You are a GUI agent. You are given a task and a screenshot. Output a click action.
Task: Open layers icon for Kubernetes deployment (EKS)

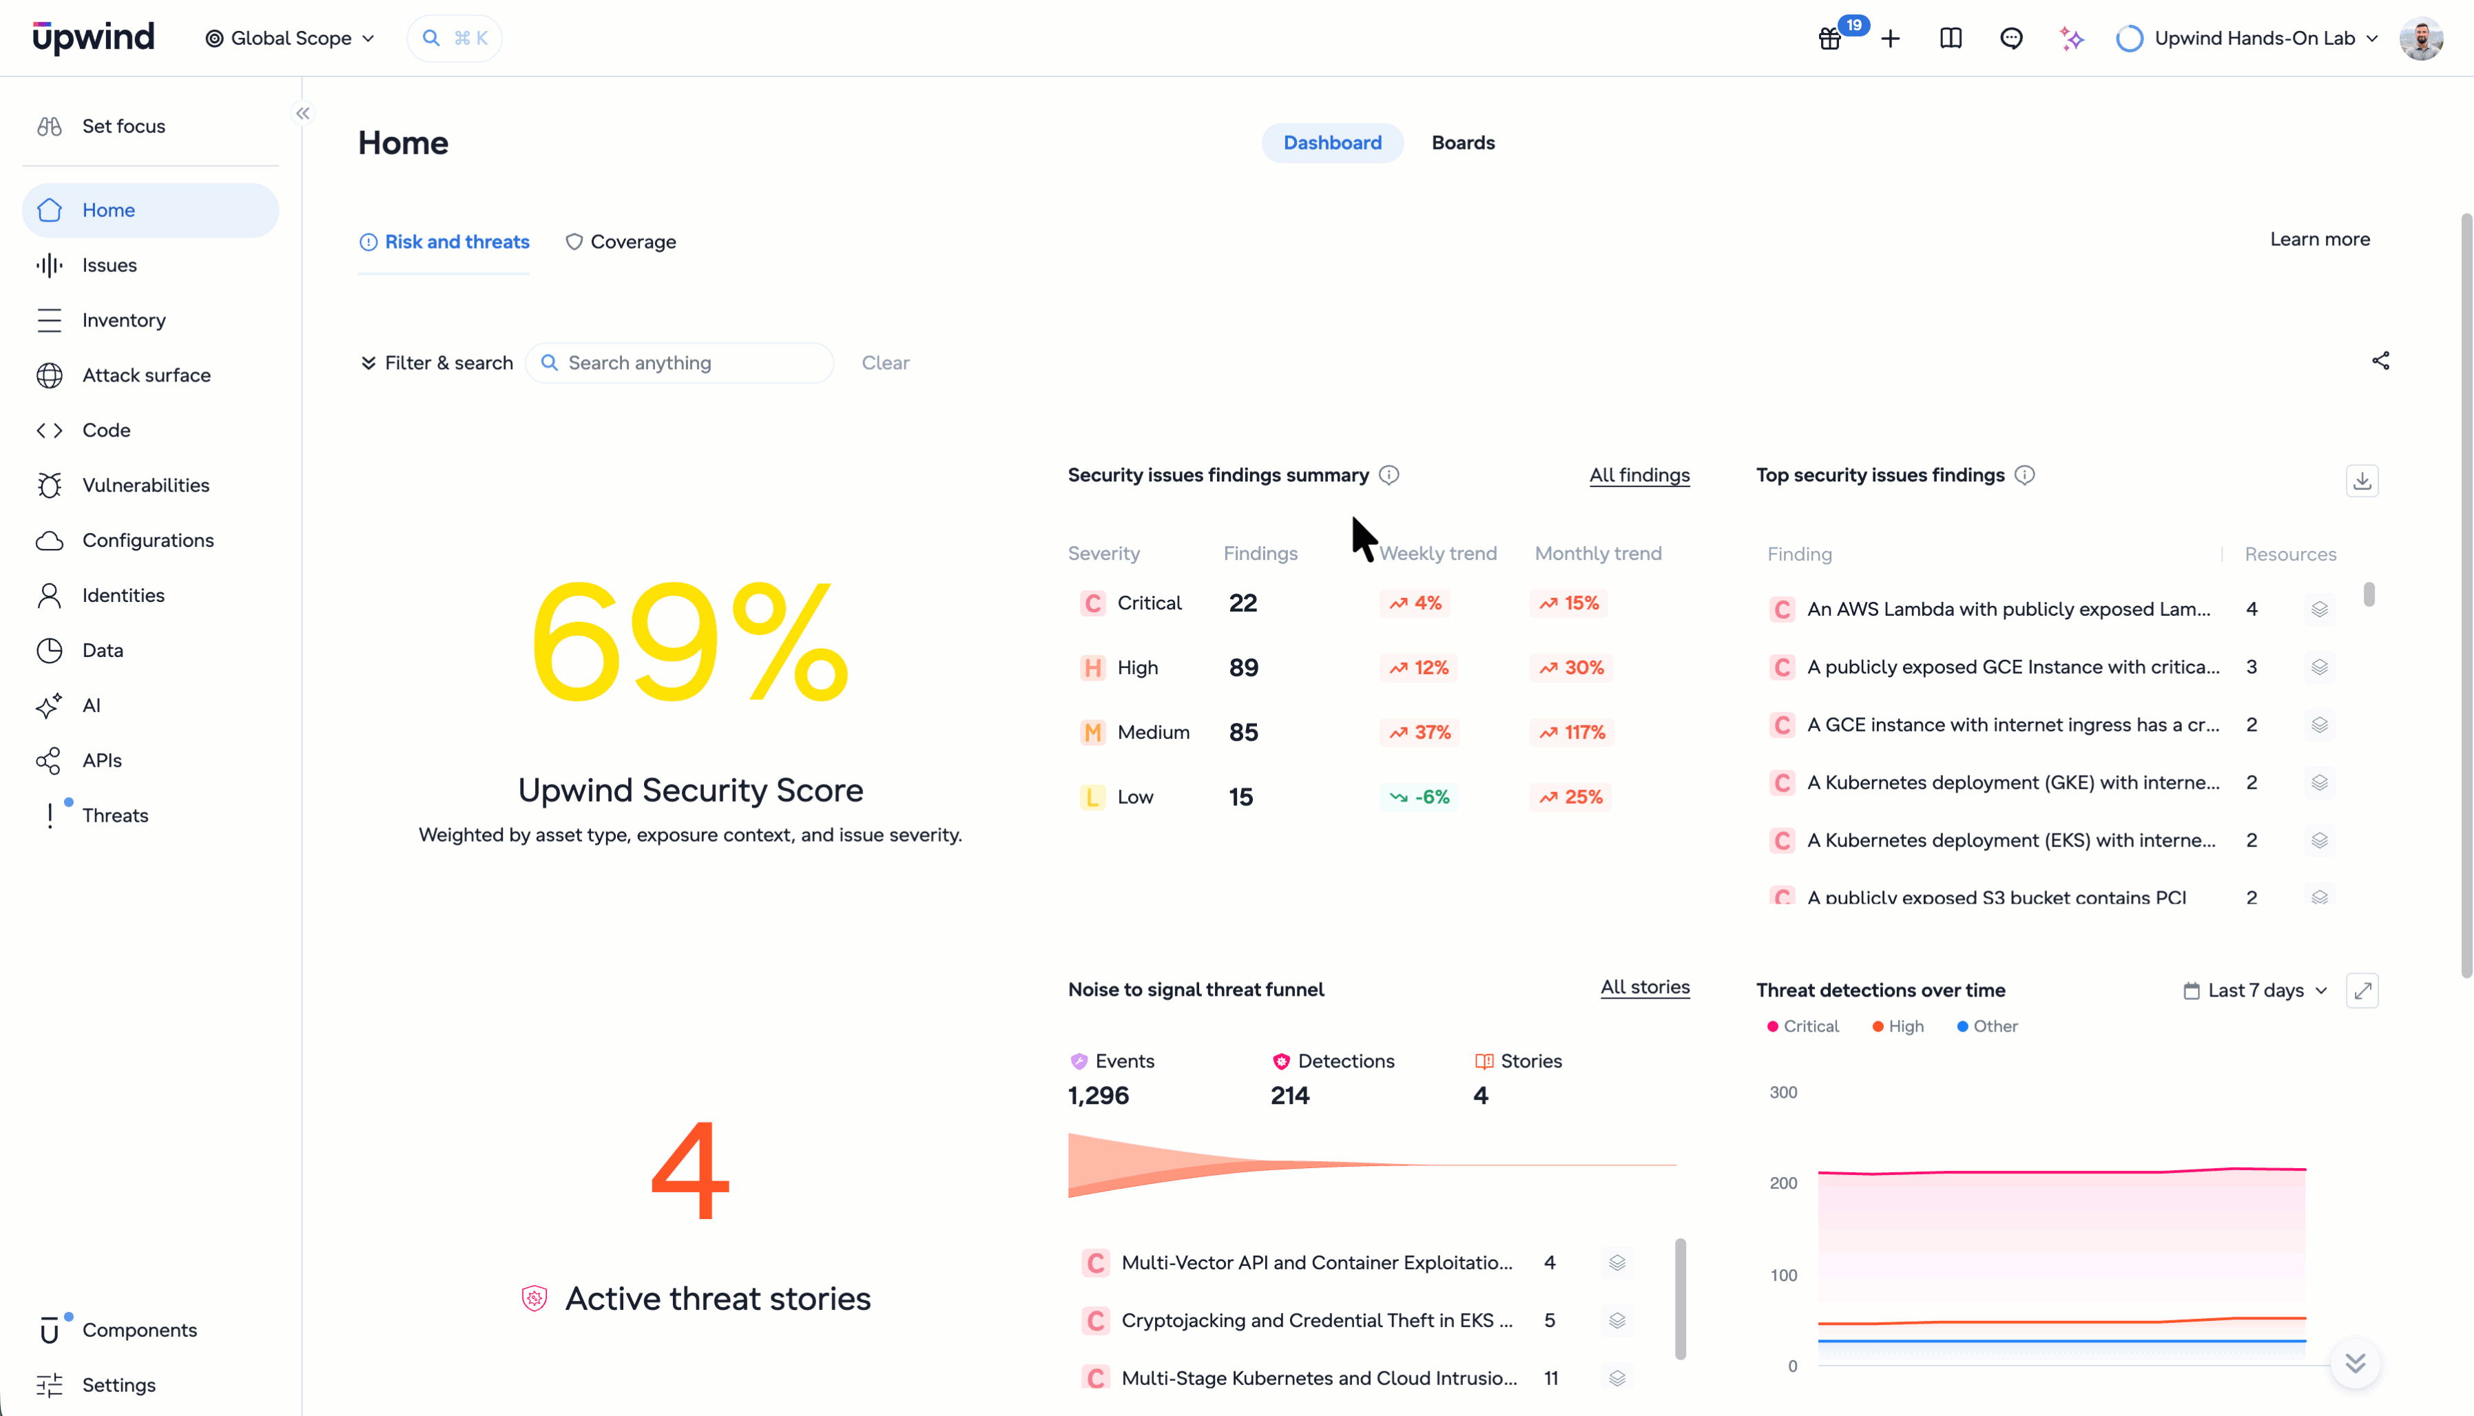coord(2320,840)
